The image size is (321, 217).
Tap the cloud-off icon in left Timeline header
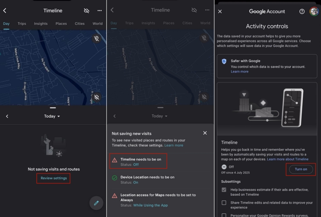(x=87, y=11)
